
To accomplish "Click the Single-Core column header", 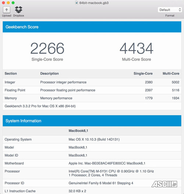I will pyautogui.click(x=143, y=73).
